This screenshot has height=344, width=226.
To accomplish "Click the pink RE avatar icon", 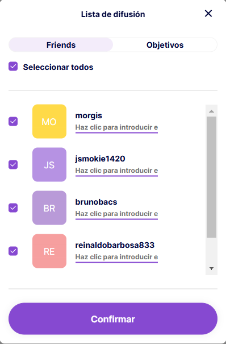I will [x=49, y=251].
